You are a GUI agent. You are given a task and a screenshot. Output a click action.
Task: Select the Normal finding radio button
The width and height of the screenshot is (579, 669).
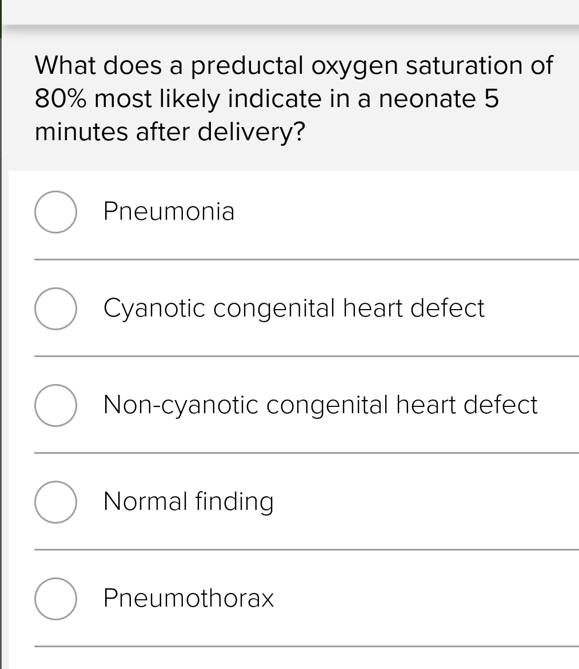tap(55, 502)
